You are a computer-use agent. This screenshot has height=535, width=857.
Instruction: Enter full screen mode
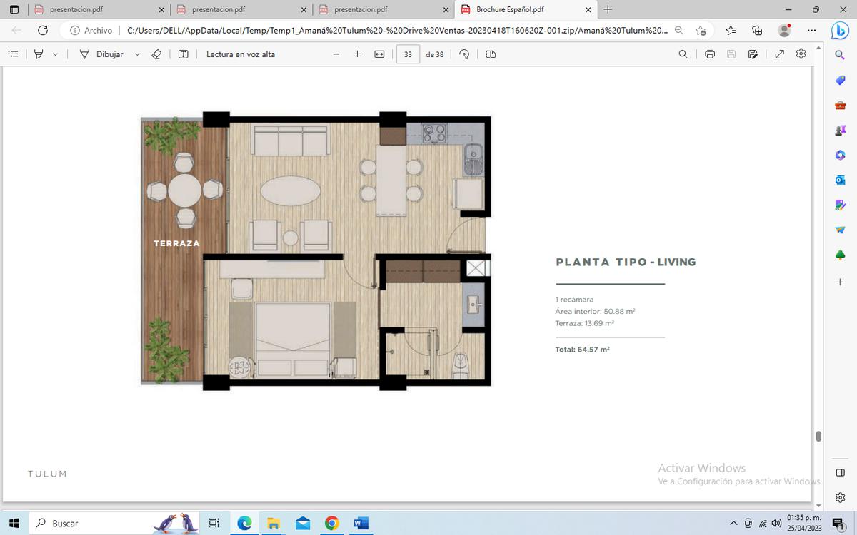pyautogui.click(x=780, y=54)
